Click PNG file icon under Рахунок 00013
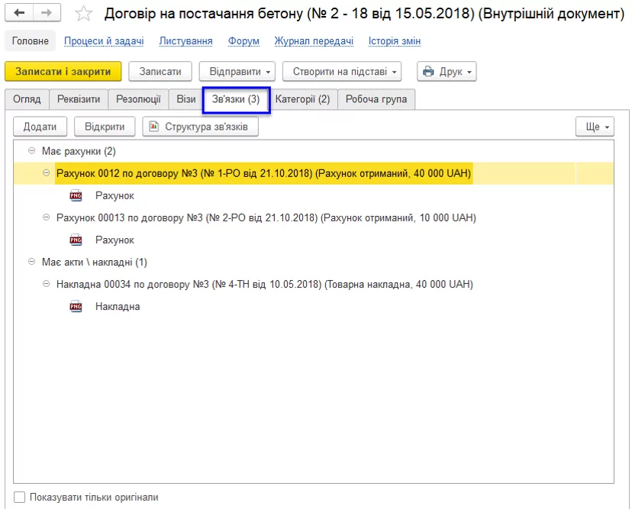 pyautogui.click(x=76, y=240)
